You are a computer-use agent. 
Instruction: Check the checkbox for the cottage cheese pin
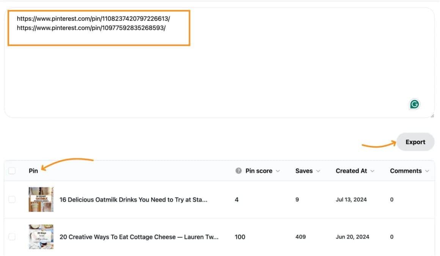click(x=12, y=237)
